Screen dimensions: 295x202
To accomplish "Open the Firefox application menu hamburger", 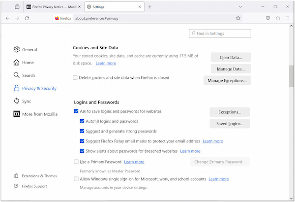I will tap(288, 18).
